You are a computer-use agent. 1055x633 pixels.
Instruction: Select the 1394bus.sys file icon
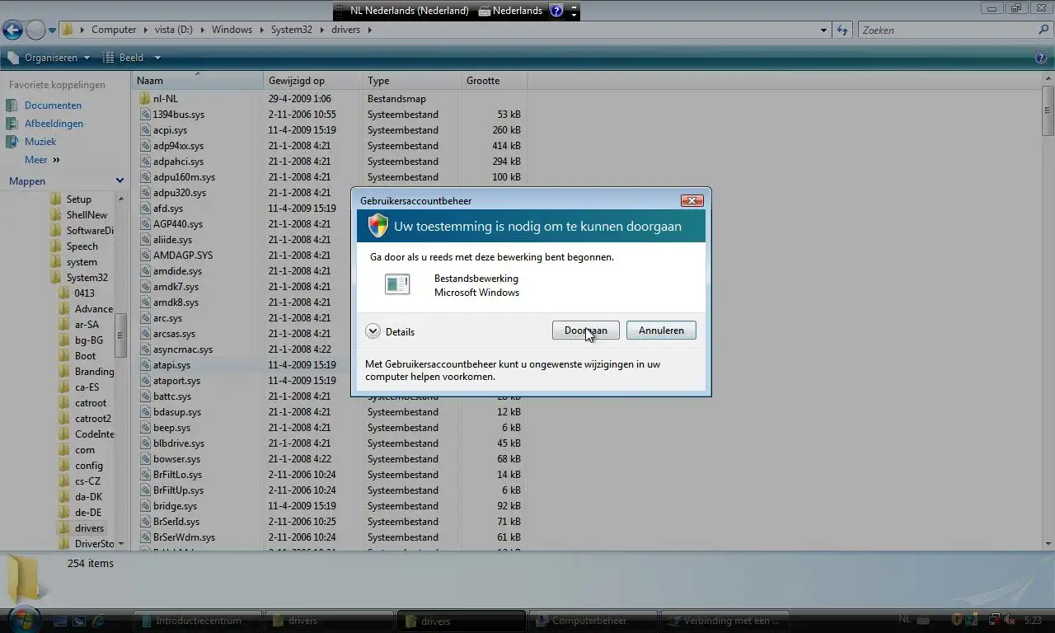tap(145, 115)
